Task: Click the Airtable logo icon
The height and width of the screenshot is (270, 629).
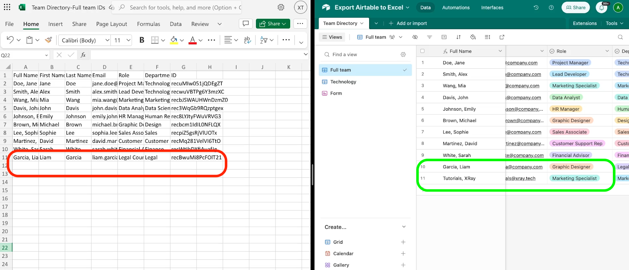Action: (326, 7)
